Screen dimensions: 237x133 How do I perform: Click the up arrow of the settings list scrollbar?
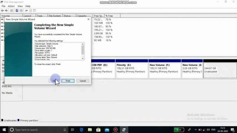tap(83, 44)
